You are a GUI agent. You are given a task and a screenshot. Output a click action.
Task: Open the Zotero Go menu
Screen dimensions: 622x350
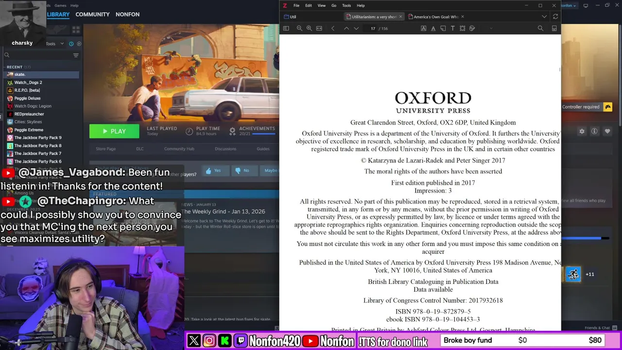pyautogui.click(x=334, y=5)
